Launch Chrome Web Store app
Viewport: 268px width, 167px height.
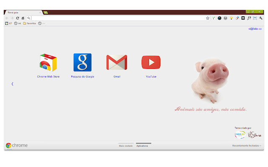pyautogui.click(x=48, y=62)
